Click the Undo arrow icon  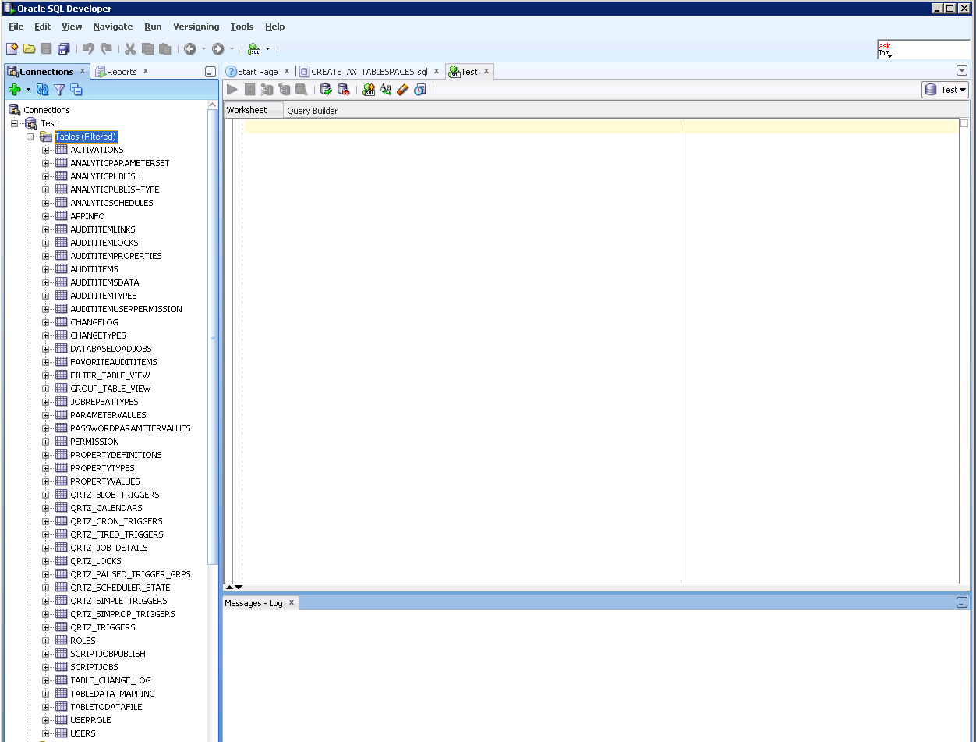point(88,48)
